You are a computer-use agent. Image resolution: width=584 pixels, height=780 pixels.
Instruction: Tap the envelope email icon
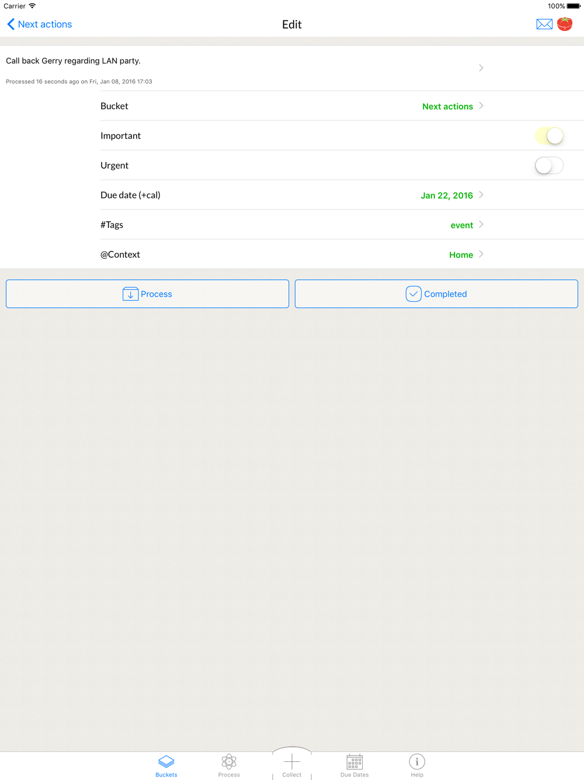point(544,24)
